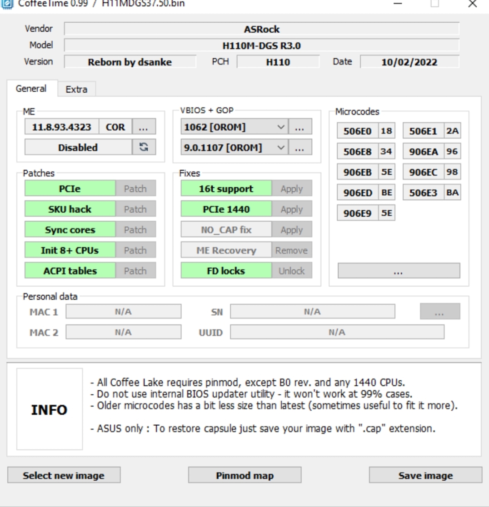Screen dimensions: 489x507
Task: Click the Save image button
Action: pyautogui.click(x=426, y=475)
